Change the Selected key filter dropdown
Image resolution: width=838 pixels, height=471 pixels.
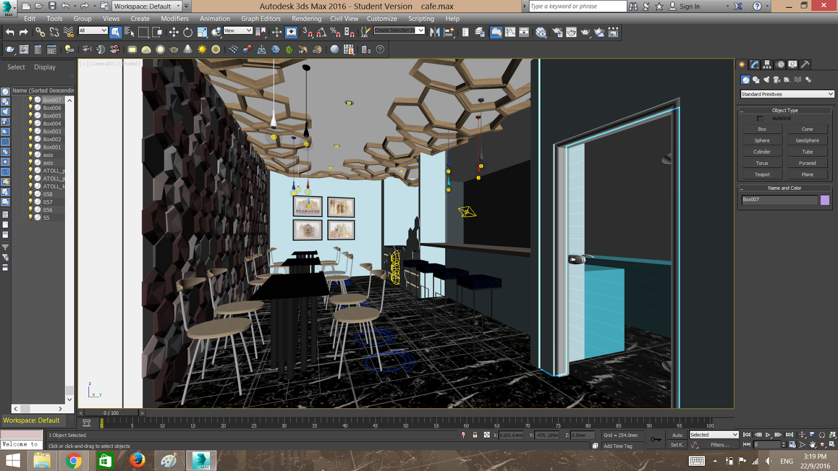(713, 434)
